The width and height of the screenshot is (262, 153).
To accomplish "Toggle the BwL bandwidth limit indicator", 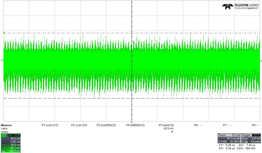I will 11,135.
